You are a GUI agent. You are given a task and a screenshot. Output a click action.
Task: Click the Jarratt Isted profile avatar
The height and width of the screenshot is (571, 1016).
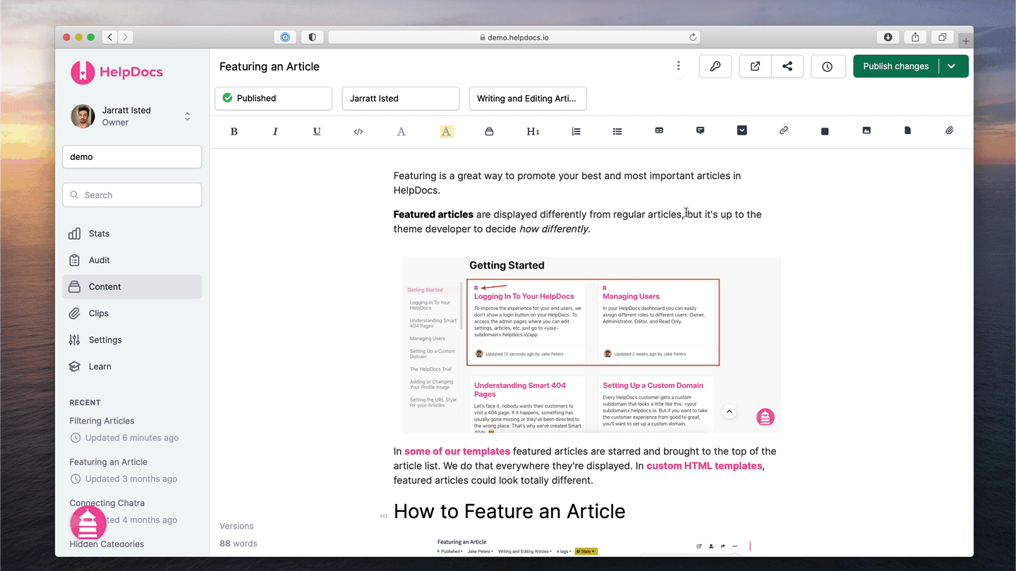(83, 116)
